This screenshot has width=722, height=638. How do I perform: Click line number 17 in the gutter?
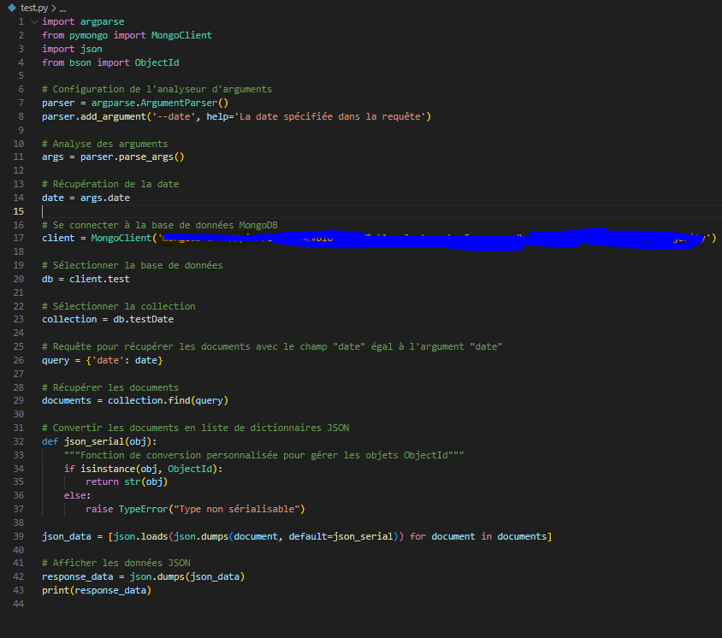tap(18, 238)
